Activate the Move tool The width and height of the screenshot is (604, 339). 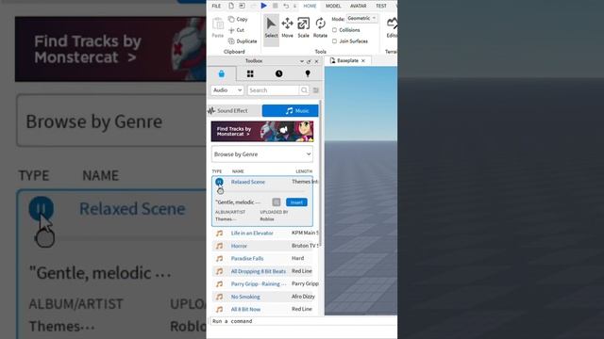287,27
